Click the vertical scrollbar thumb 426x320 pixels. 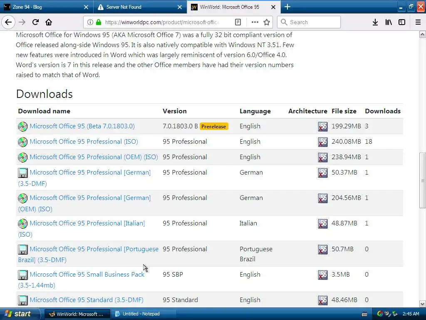[x=422, y=180]
